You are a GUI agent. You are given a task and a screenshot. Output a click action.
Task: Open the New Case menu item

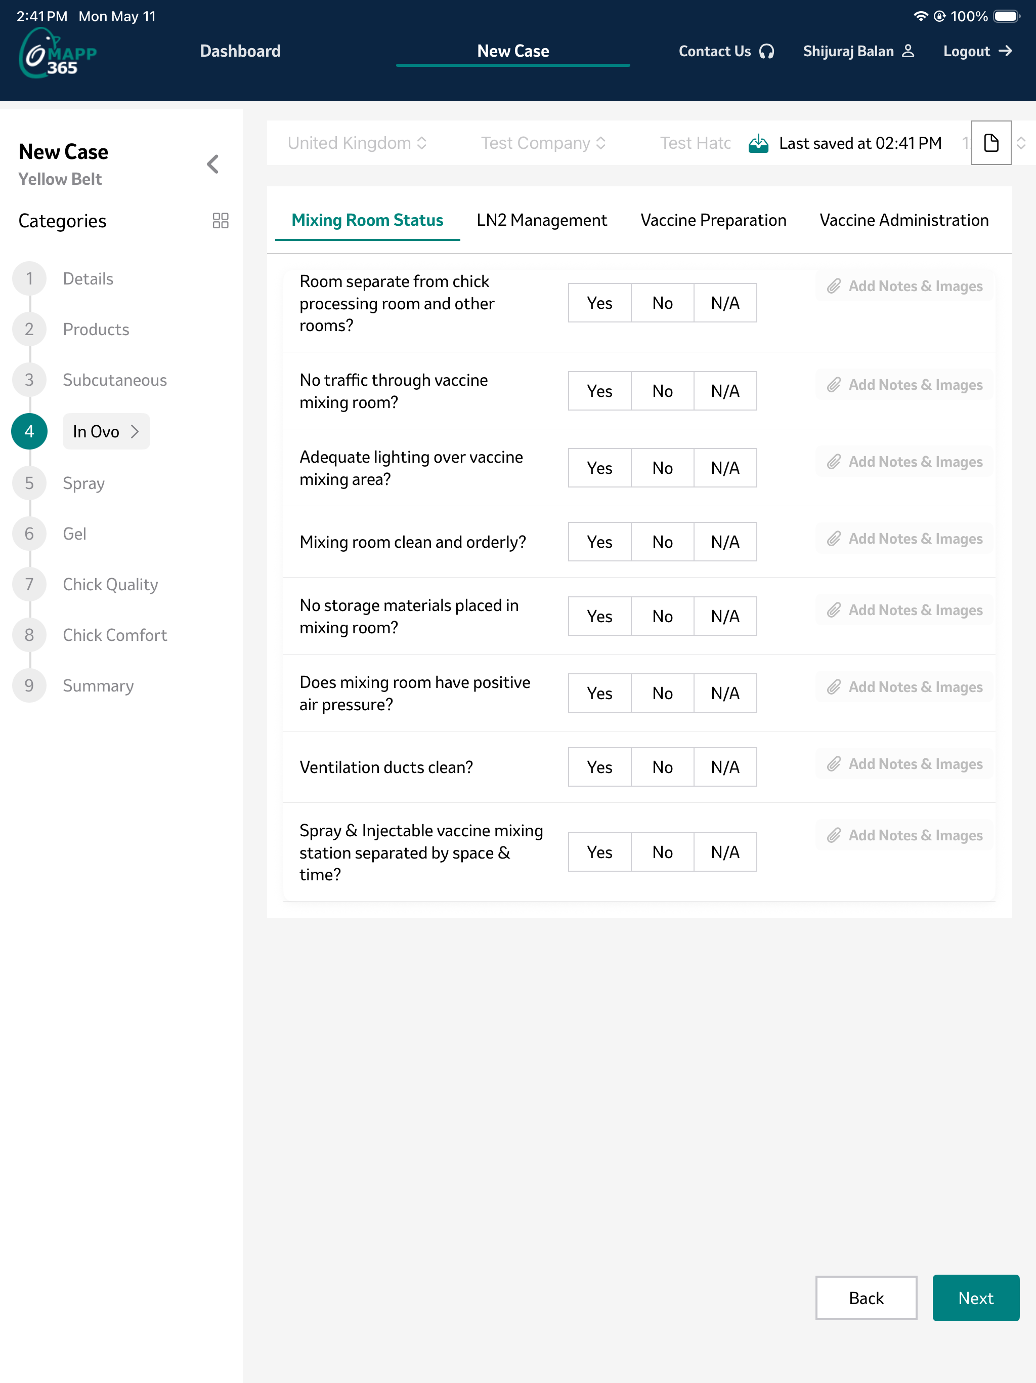513,51
